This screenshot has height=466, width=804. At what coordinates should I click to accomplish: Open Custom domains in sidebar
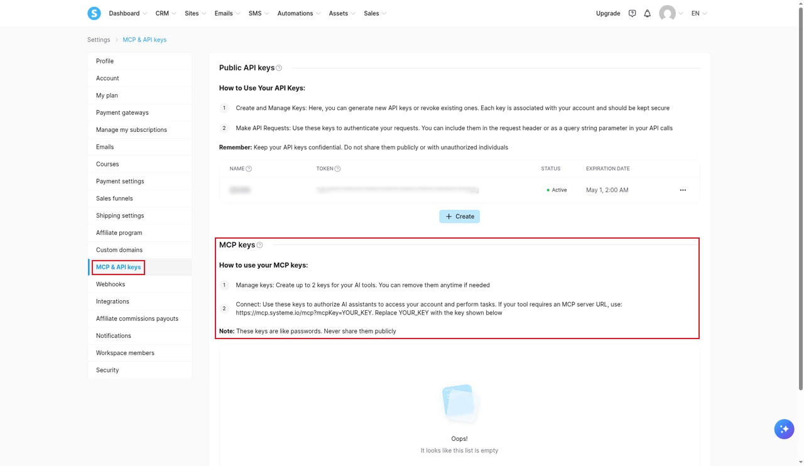tap(139, 250)
